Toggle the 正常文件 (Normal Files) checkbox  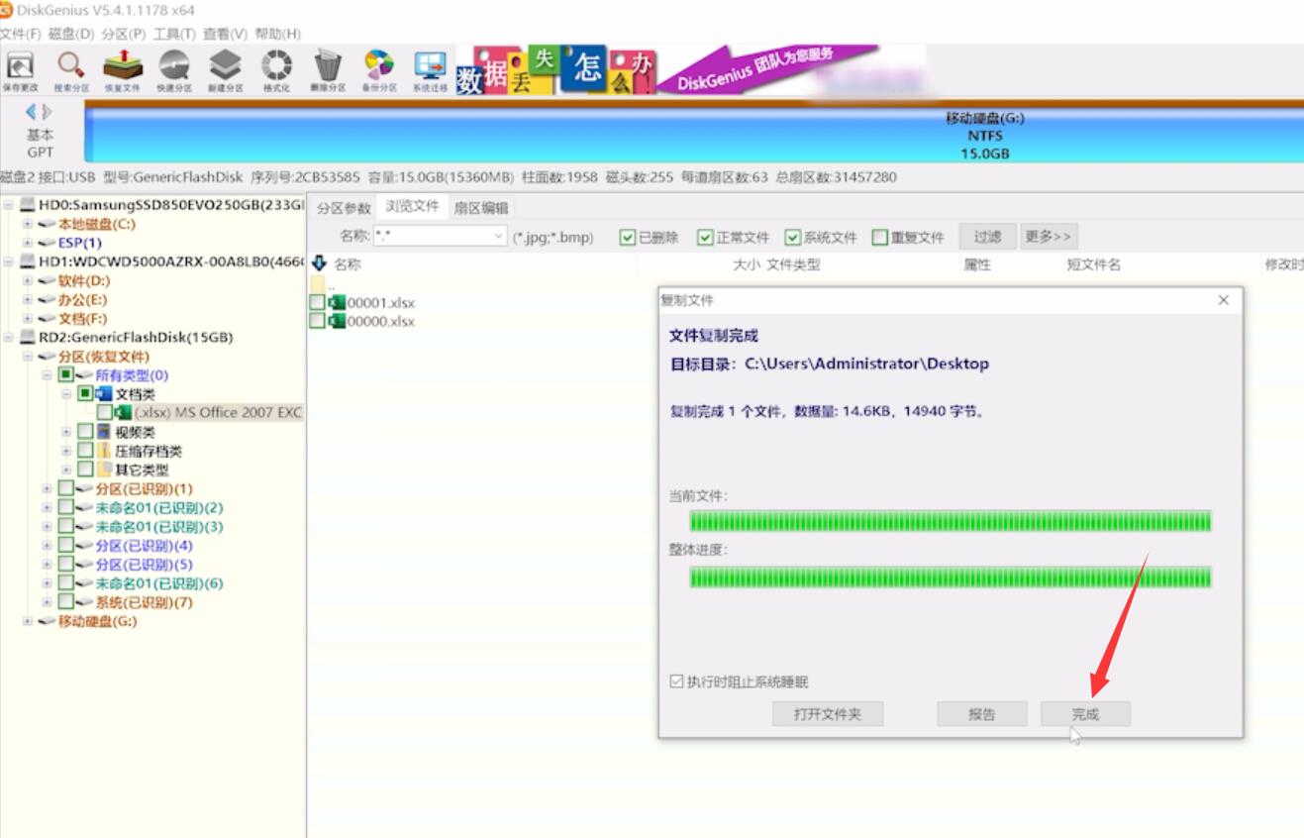coord(705,237)
